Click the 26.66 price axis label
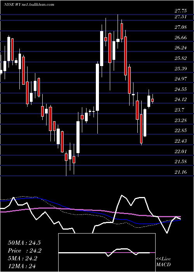This screenshot has width=194, height=272. [x=180, y=37]
